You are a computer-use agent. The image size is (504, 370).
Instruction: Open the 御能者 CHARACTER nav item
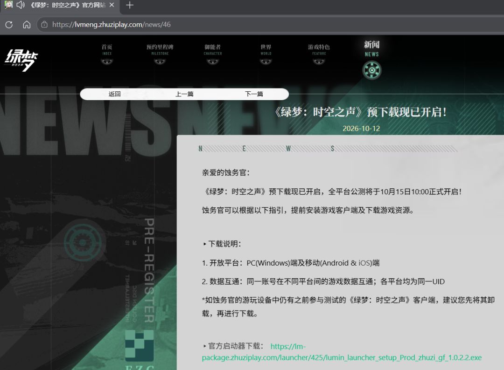coord(213,49)
